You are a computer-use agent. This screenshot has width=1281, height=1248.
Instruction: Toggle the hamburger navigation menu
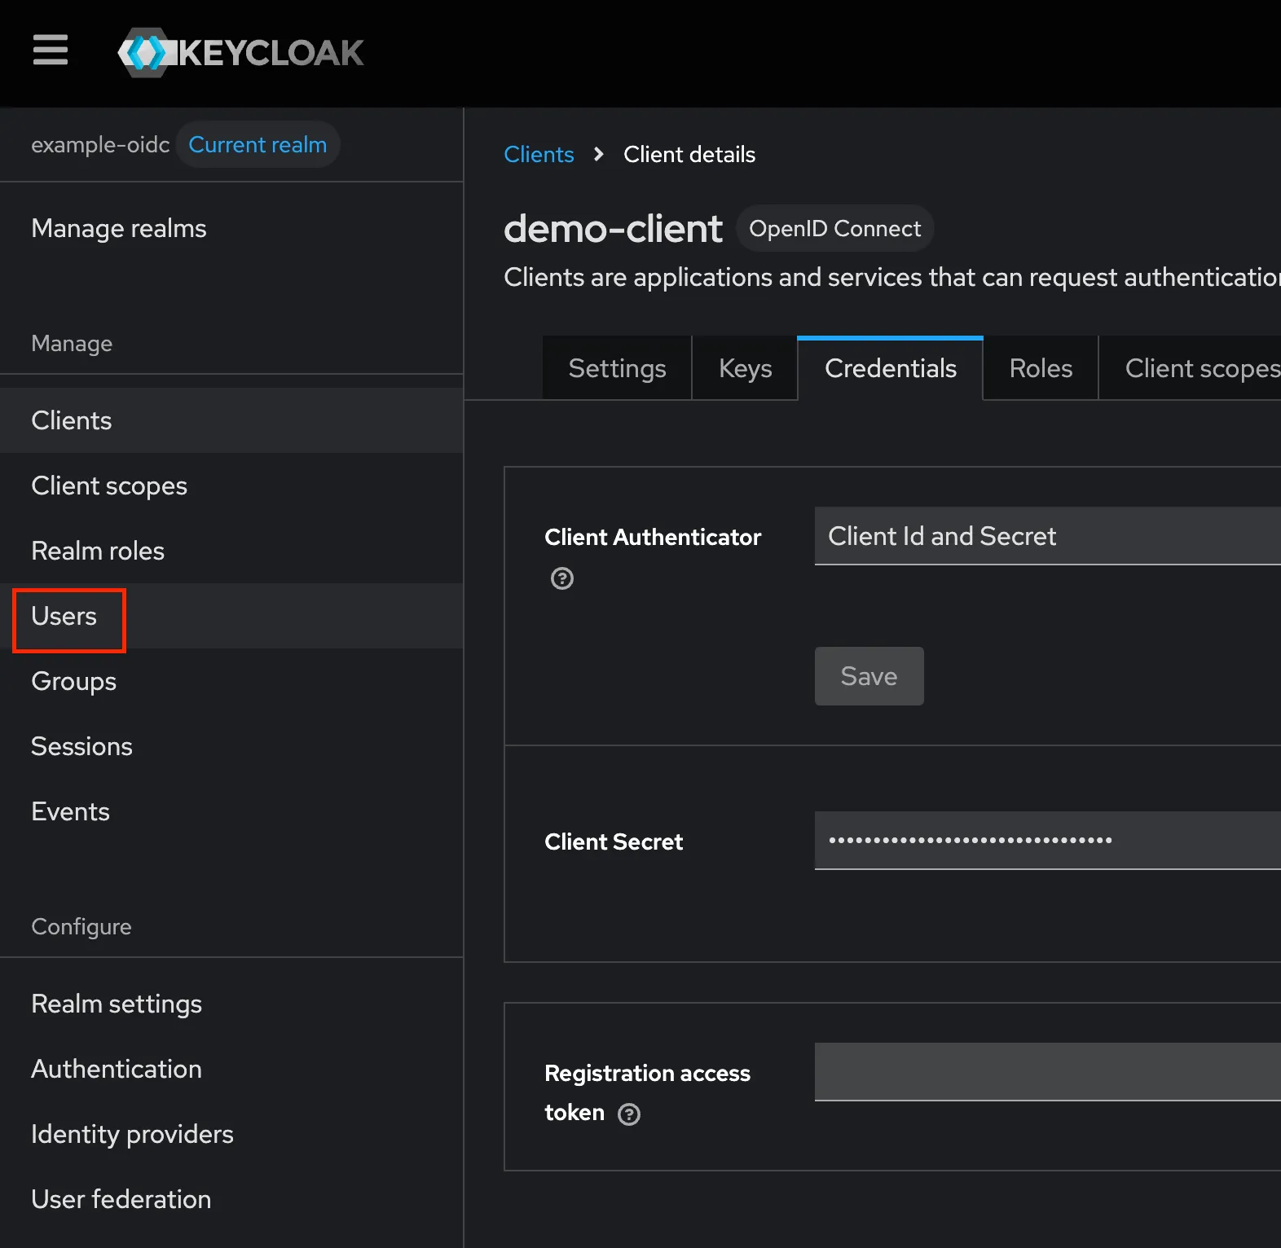tap(50, 51)
